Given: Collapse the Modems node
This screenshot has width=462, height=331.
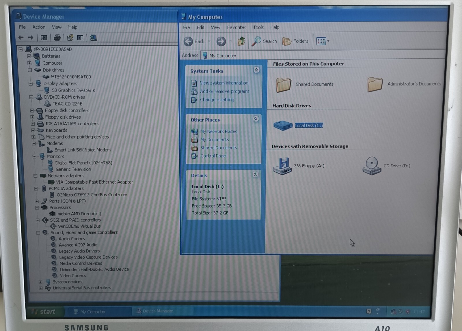Looking at the screenshot, I should coord(34,143).
